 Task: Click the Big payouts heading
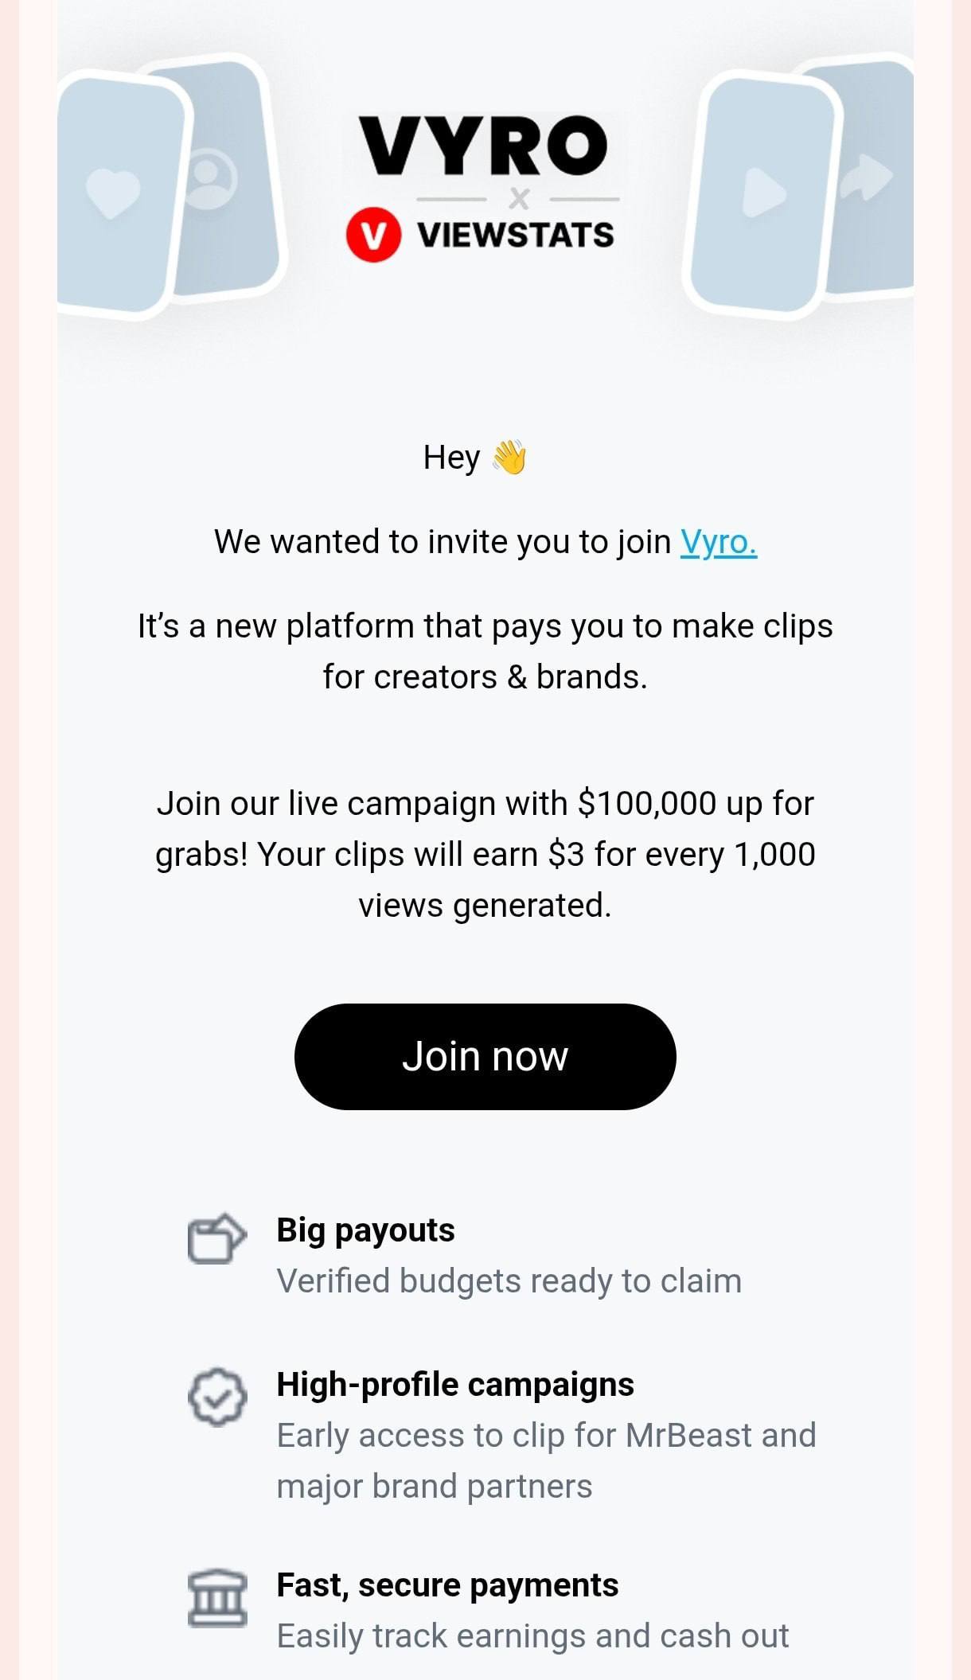pyautogui.click(x=365, y=1230)
